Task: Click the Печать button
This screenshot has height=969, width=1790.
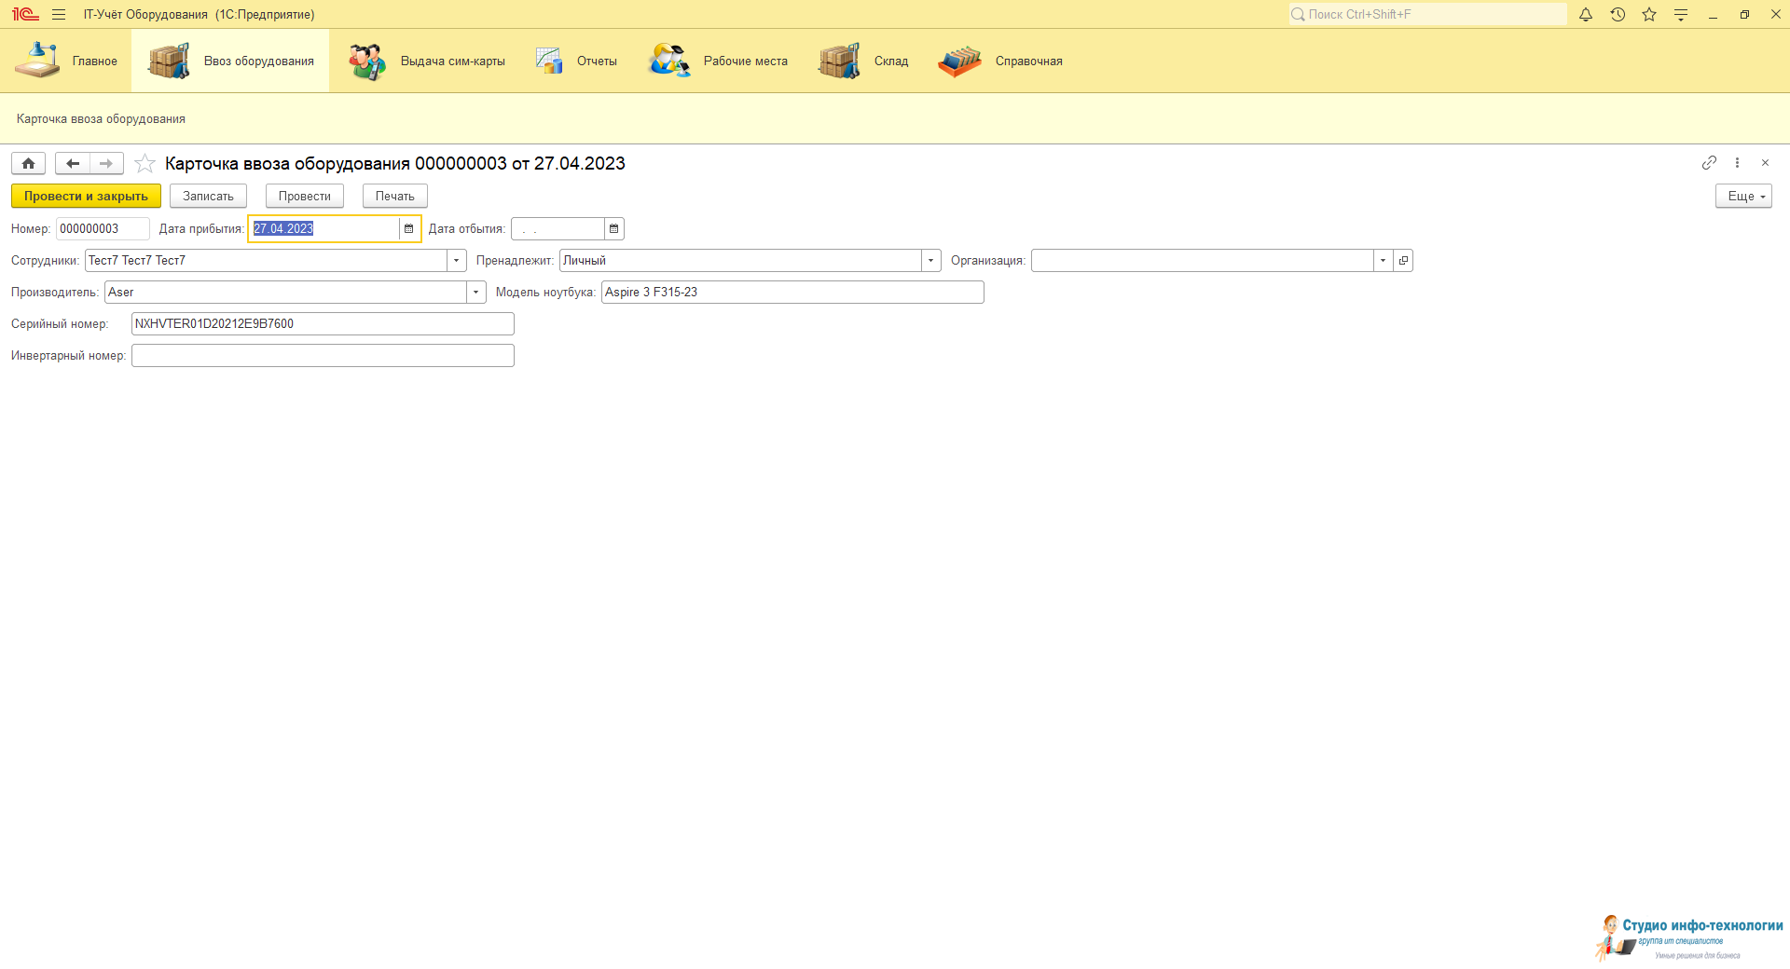Action: coord(394,197)
